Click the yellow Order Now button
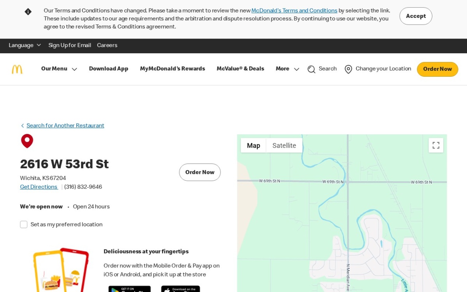 pyautogui.click(x=437, y=69)
